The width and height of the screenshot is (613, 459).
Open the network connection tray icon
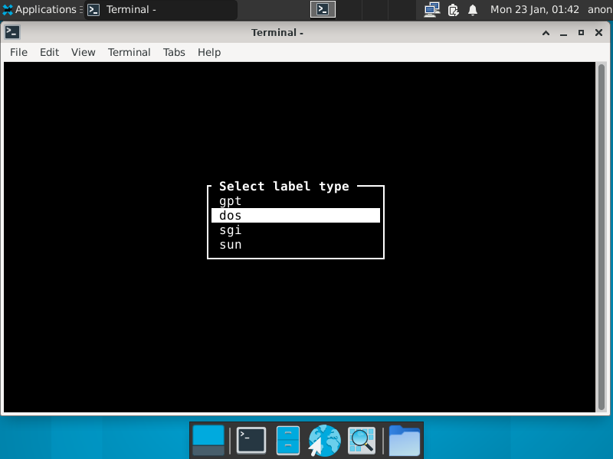point(432,9)
